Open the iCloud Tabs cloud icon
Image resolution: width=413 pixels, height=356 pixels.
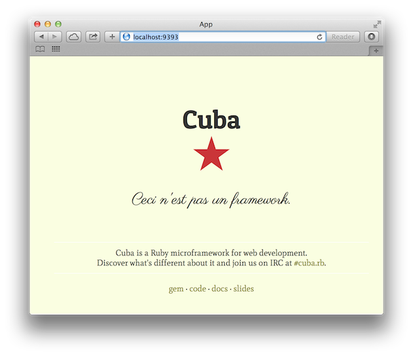click(x=73, y=37)
